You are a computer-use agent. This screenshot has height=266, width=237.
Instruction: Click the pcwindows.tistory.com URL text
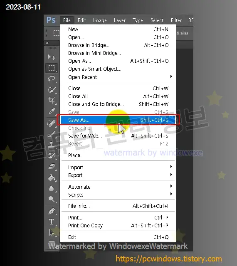169,259
